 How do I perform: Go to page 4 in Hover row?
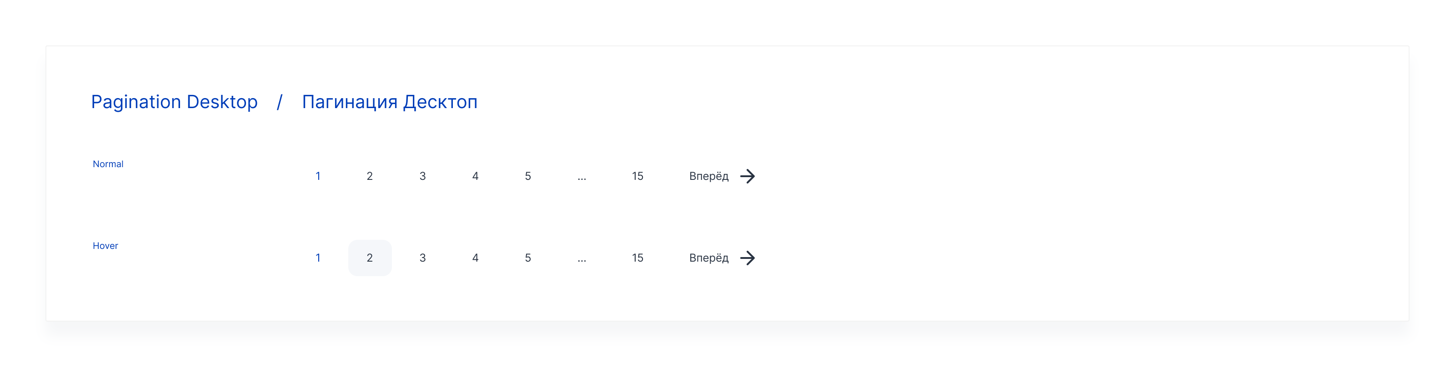coord(476,258)
